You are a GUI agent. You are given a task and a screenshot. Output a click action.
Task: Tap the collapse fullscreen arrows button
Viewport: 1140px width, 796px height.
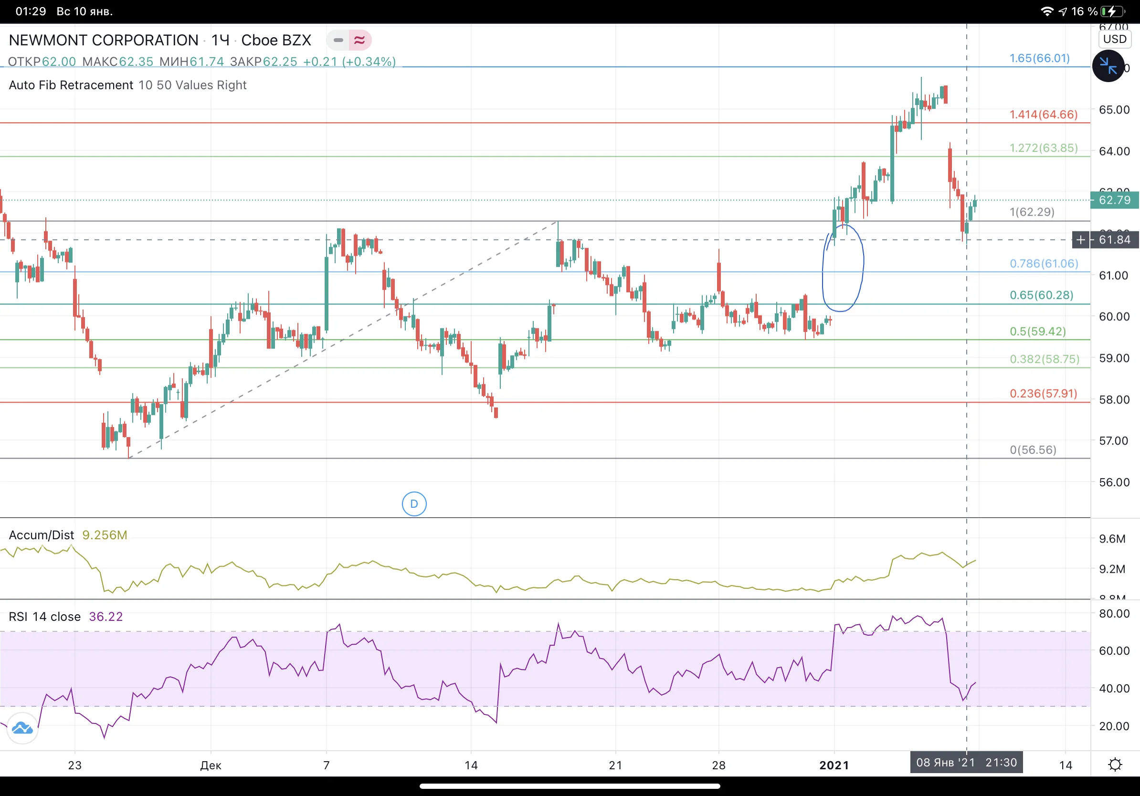(x=1108, y=65)
